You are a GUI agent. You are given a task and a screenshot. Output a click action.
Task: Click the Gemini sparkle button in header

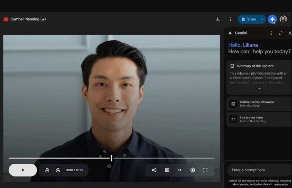[272, 19]
